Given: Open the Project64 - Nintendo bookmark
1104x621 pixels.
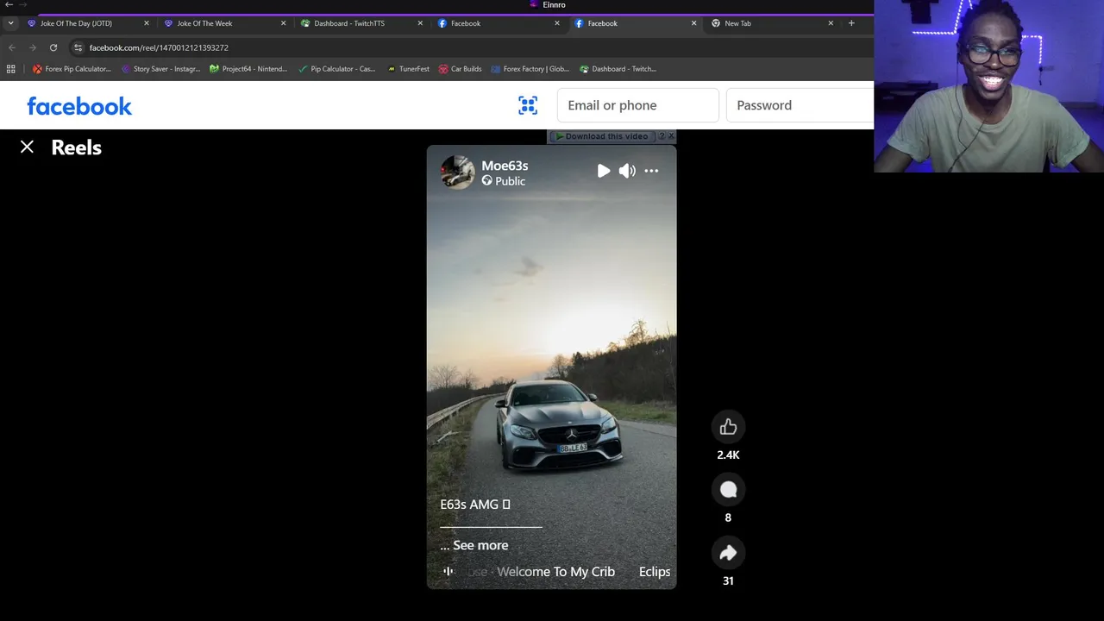Looking at the screenshot, I should (x=248, y=69).
